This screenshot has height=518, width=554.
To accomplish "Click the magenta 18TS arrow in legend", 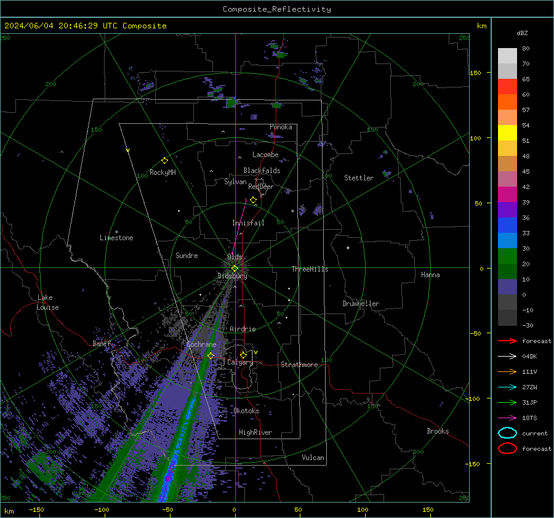I will click(x=507, y=418).
